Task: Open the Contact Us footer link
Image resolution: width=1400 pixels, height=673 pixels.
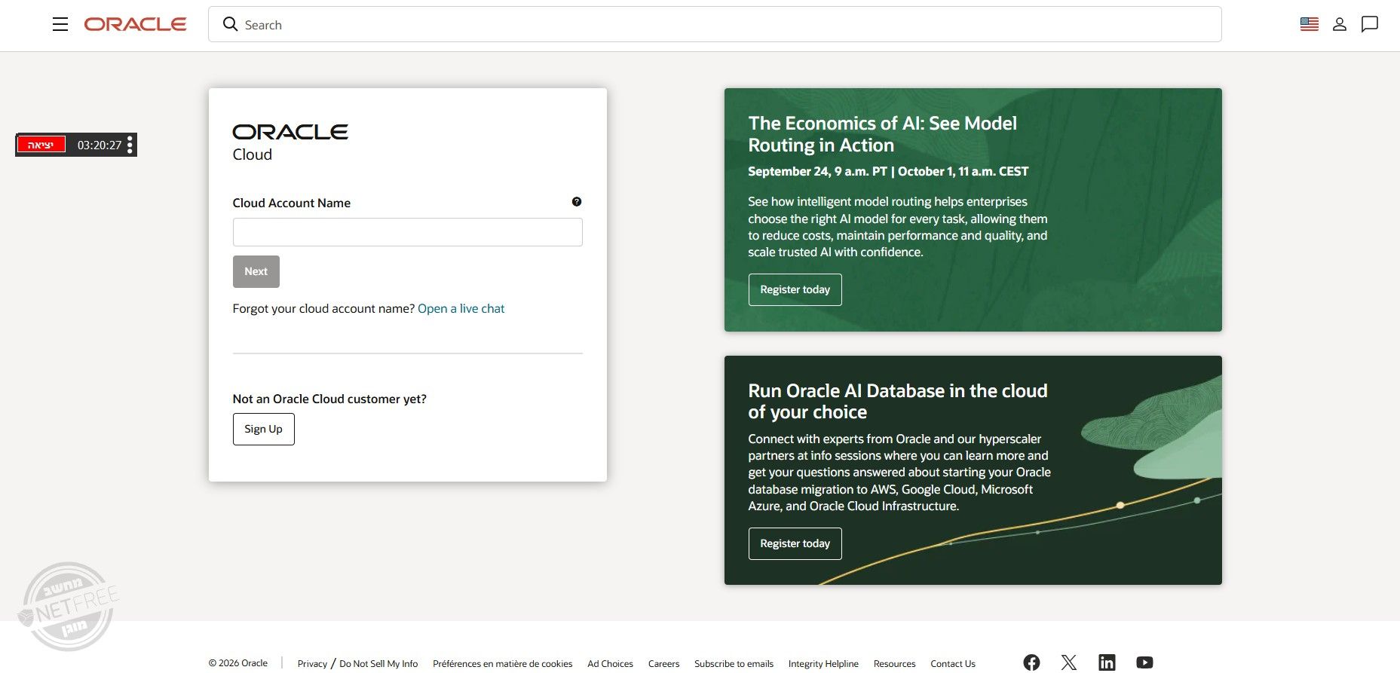Action: coord(953,663)
